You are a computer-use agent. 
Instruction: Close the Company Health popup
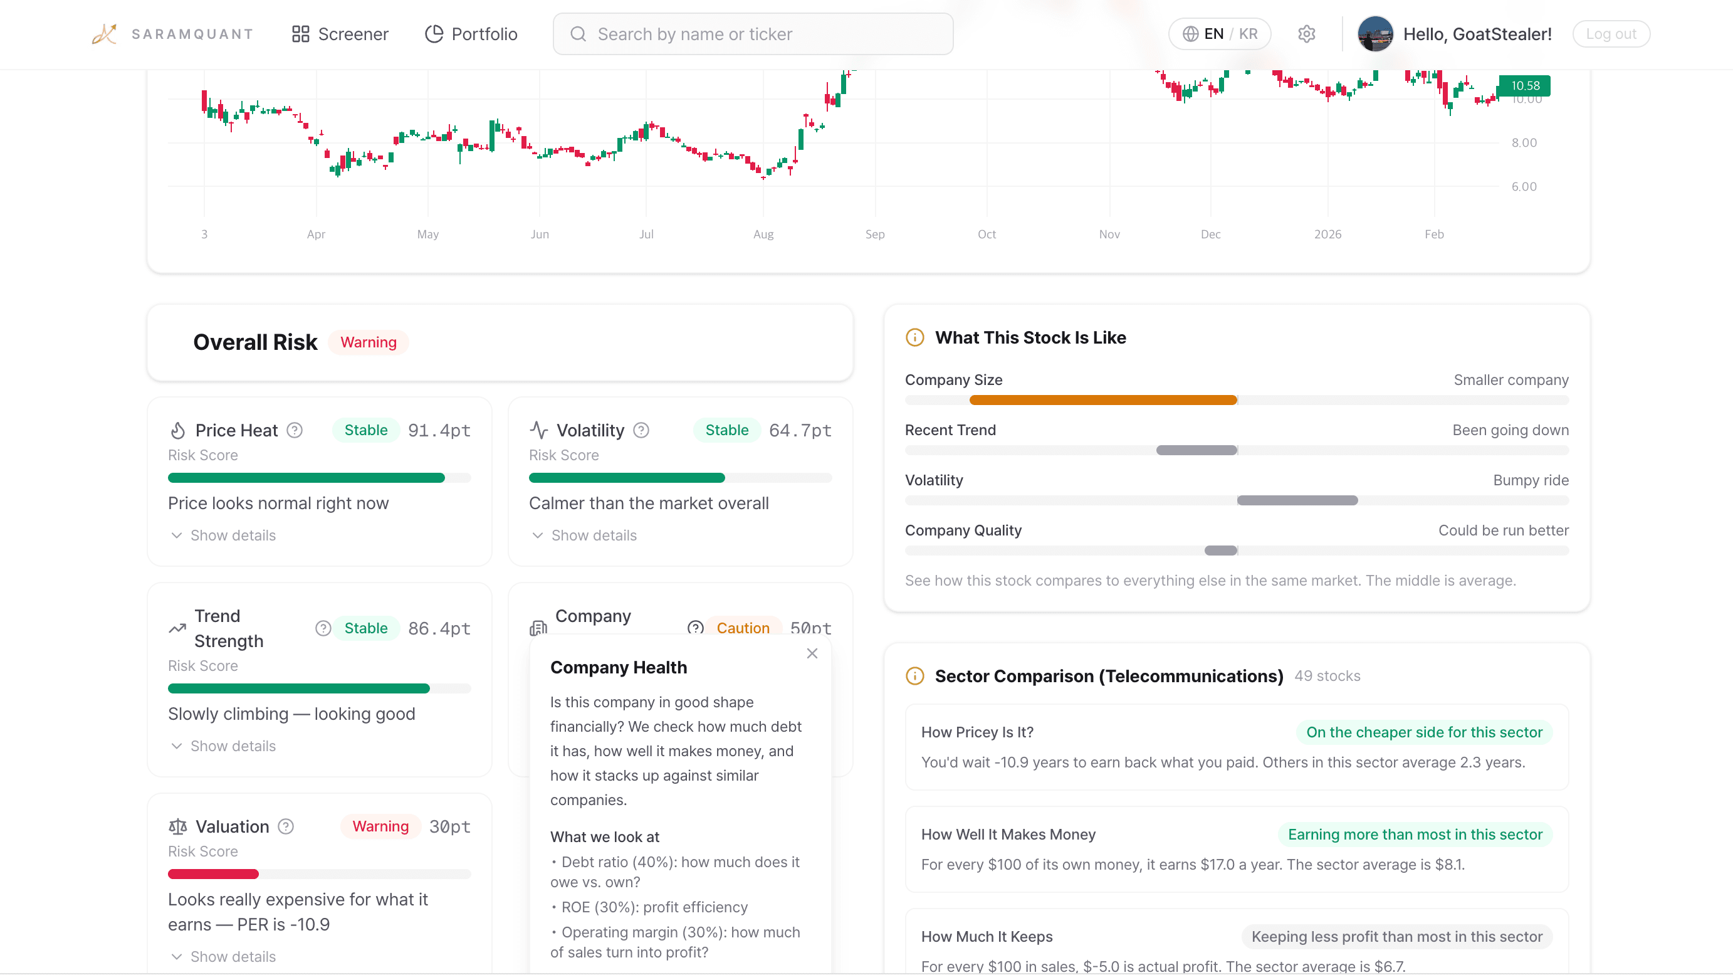click(811, 653)
